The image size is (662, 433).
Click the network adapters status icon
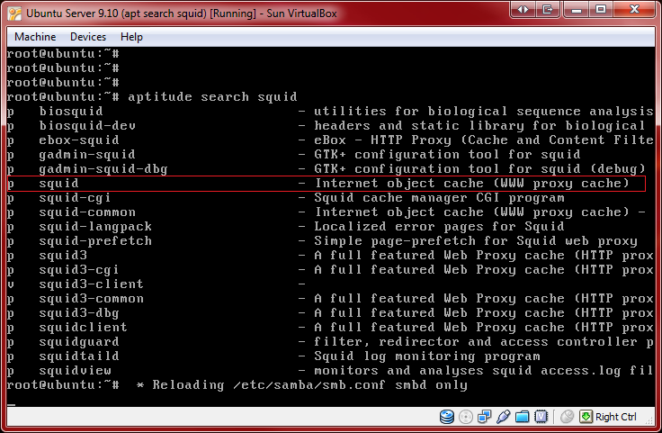click(484, 417)
